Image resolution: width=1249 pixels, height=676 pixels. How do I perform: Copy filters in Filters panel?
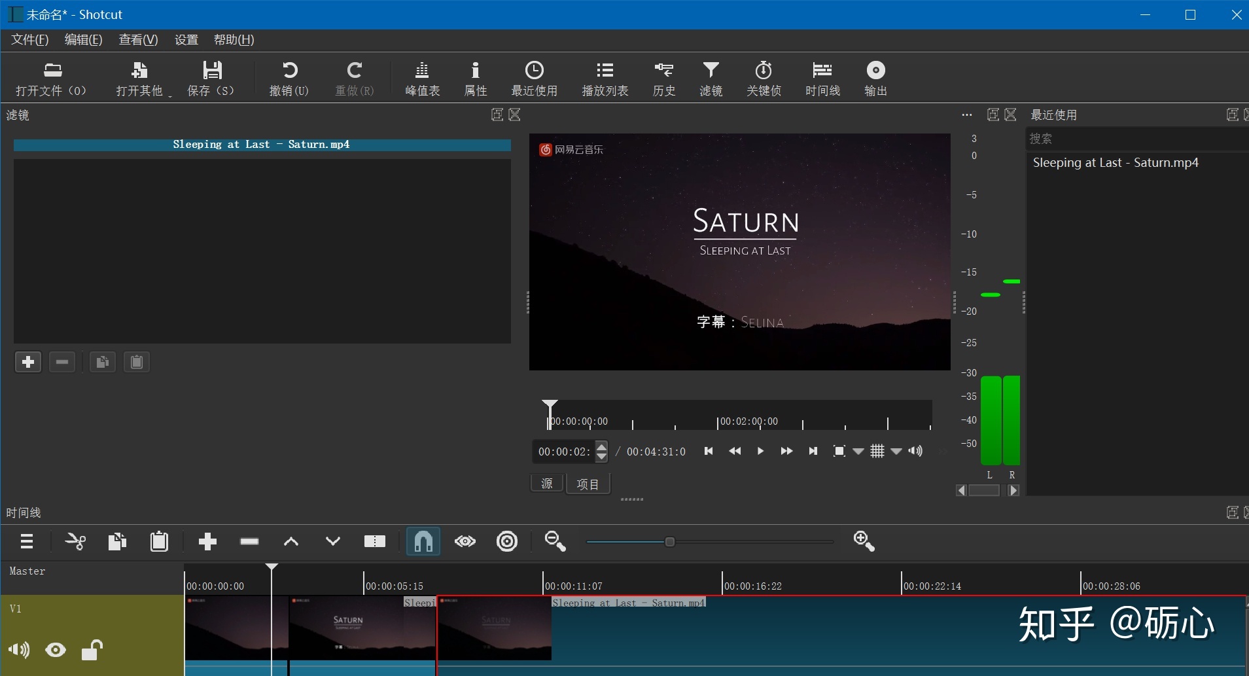[103, 362]
